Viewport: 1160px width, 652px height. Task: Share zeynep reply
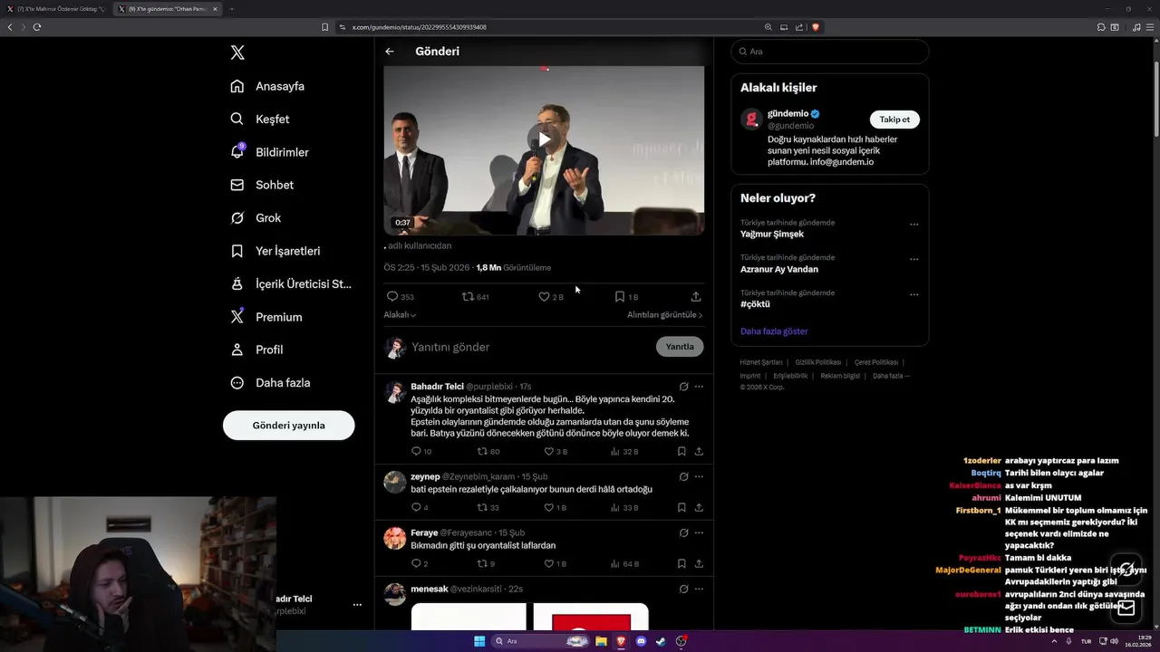click(699, 507)
